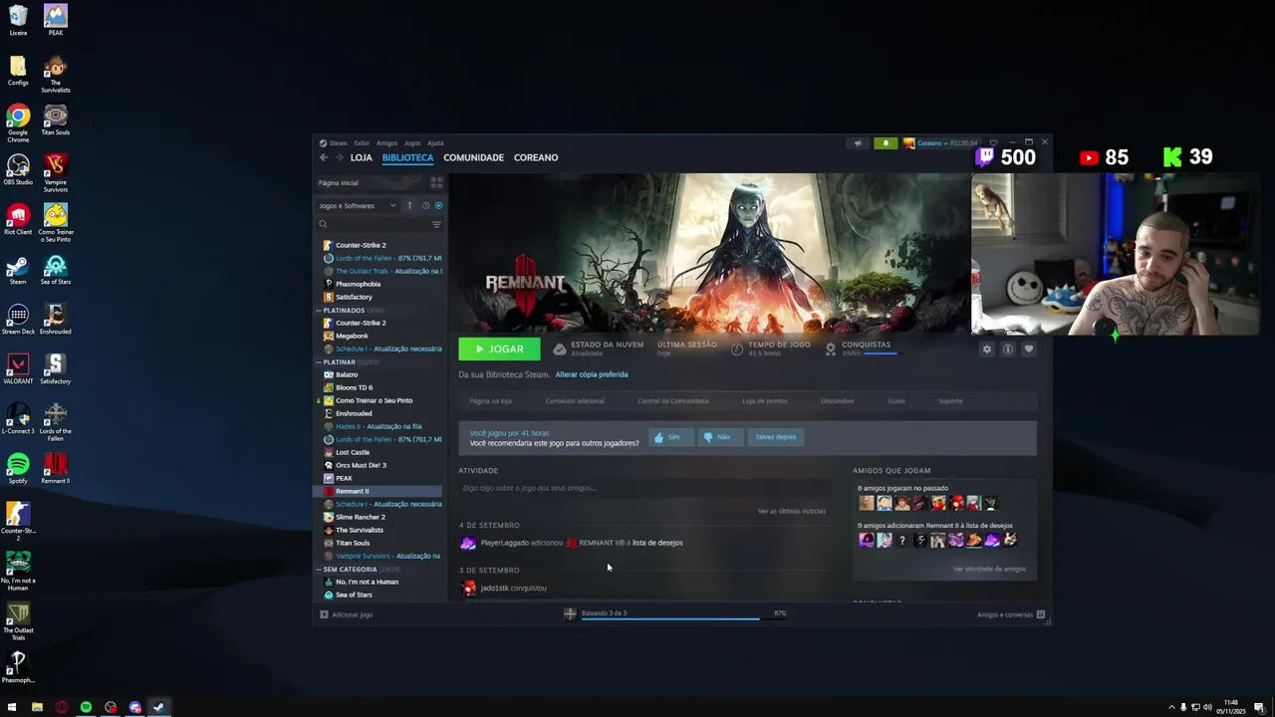Click the collections grid view icon

(436, 182)
